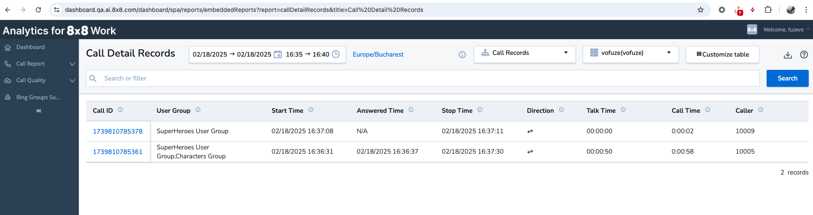Click the N/A answered time cell
813x215 pixels.
362,131
